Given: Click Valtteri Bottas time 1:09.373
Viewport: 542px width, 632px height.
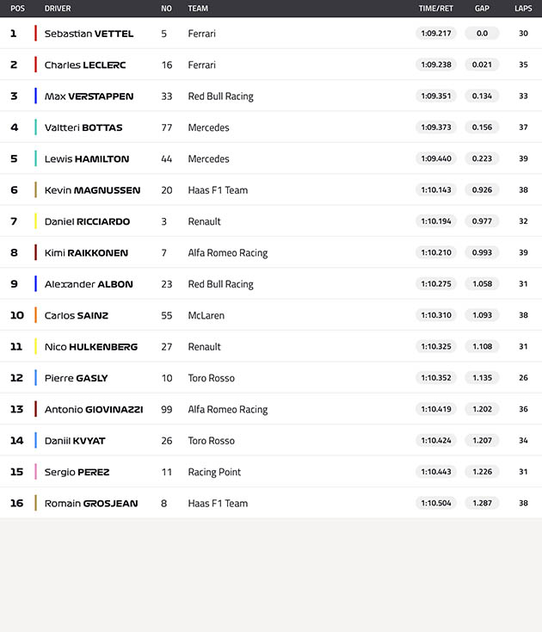Looking at the screenshot, I should coord(436,127).
